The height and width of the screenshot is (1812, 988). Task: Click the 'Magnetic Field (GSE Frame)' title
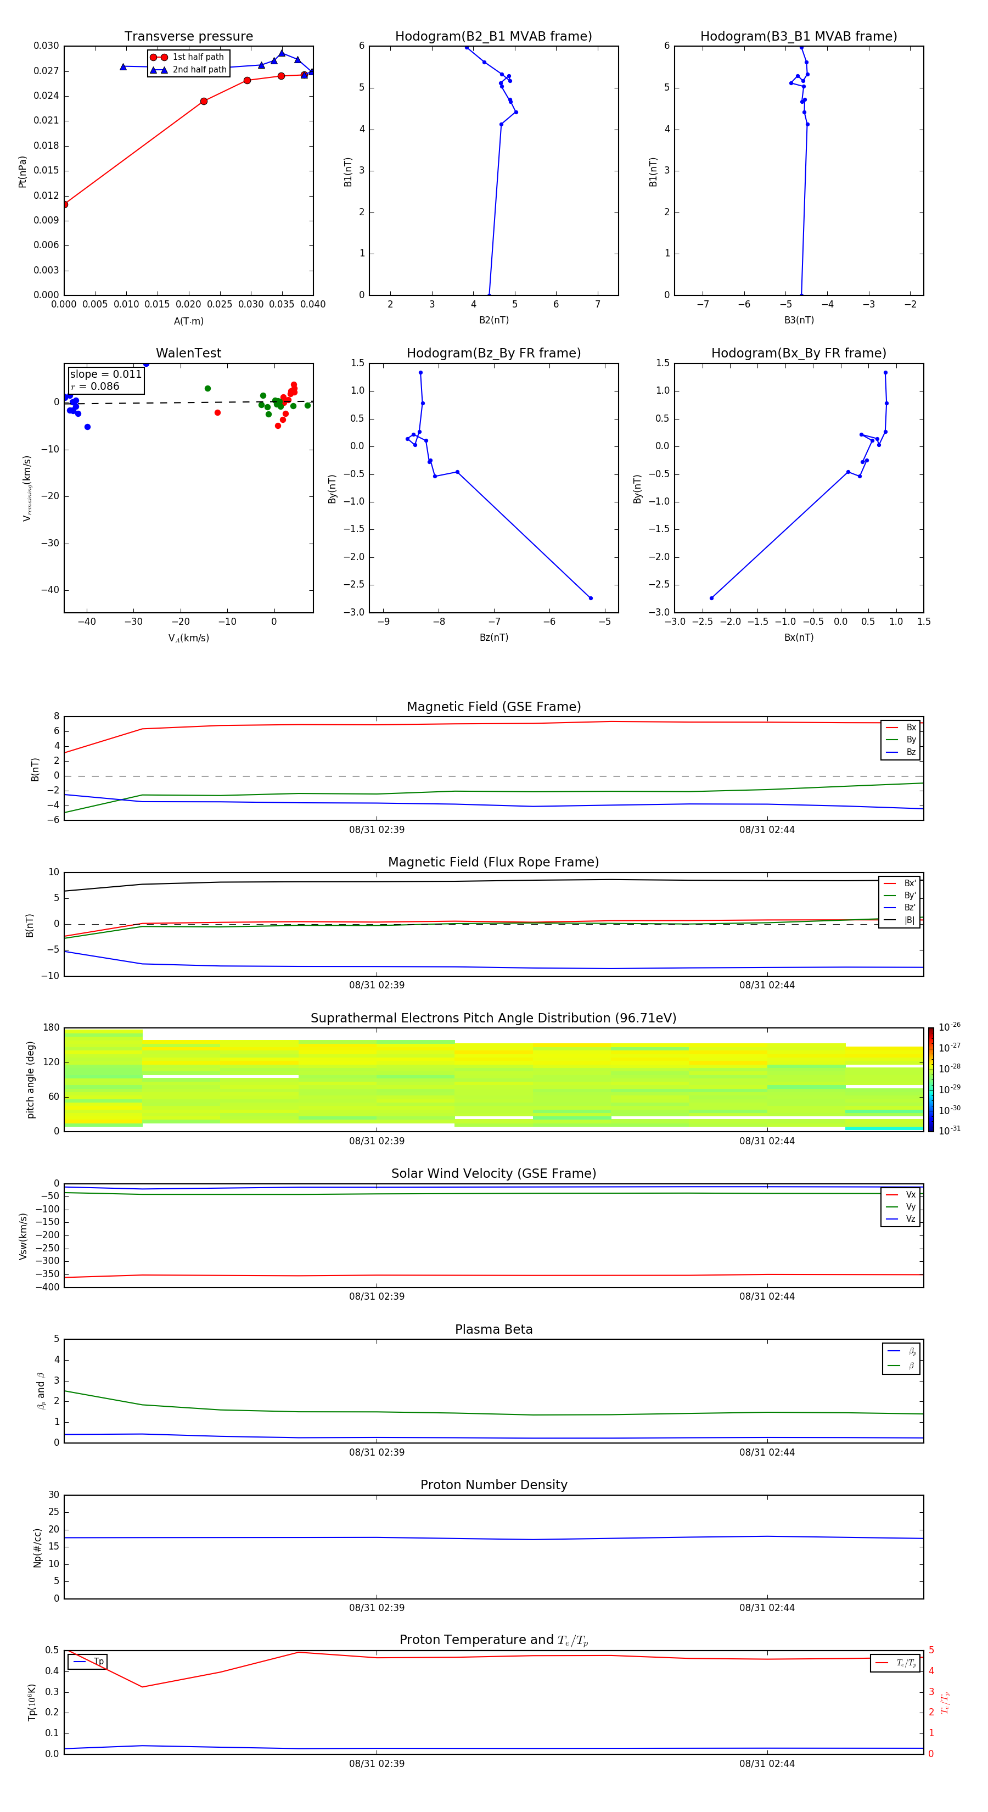493,707
